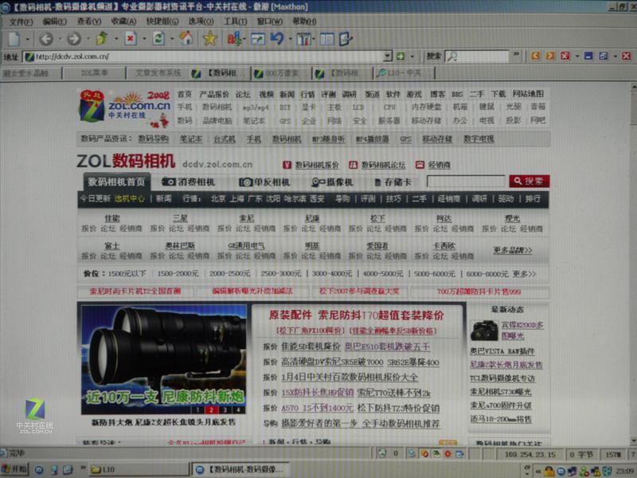This screenshot has width=637, height=478.
Task: Select the 存储卡 site tab
Action: point(393,182)
